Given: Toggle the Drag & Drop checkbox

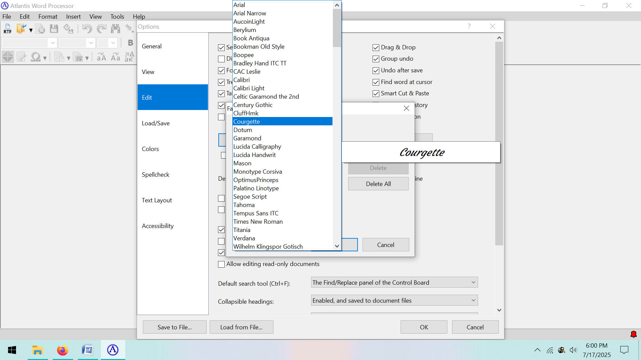Looking at the screenshot, I should 376,47.
